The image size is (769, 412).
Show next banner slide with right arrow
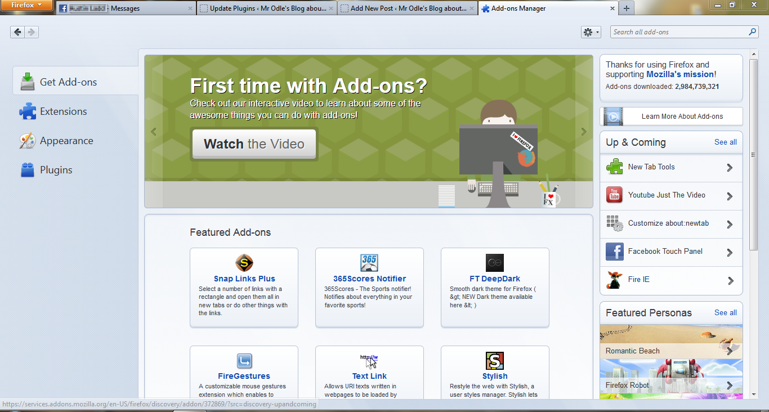click(584, 132)
